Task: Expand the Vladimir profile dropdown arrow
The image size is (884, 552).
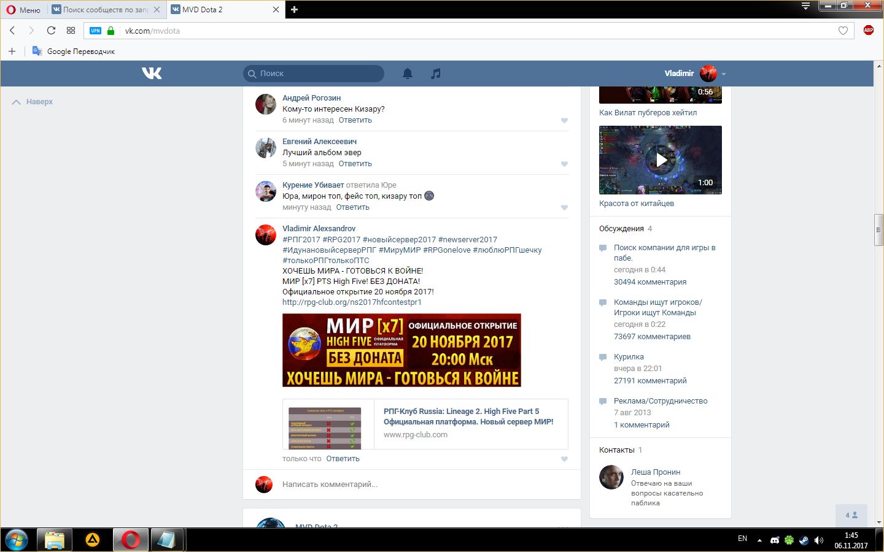Action: pos(724,74)
